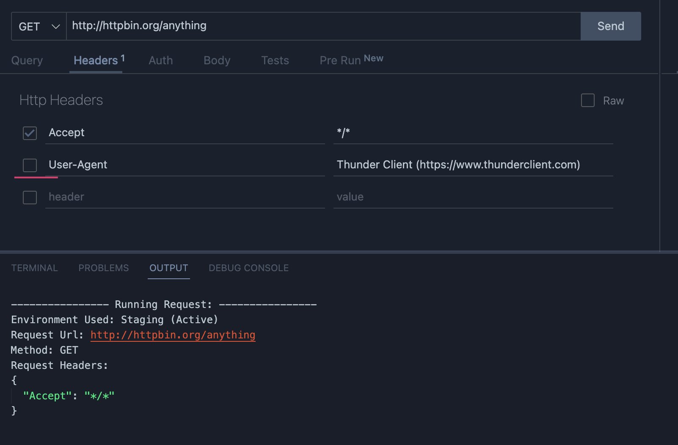Viewport: 678px width, 445px height.
Task: Switch to the Query tab
Action: 27,60
